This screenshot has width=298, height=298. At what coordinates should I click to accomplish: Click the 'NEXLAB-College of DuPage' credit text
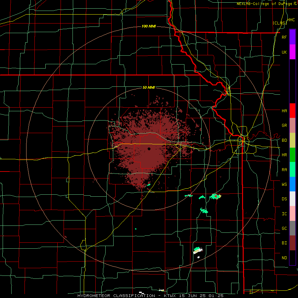click(265, 4)
